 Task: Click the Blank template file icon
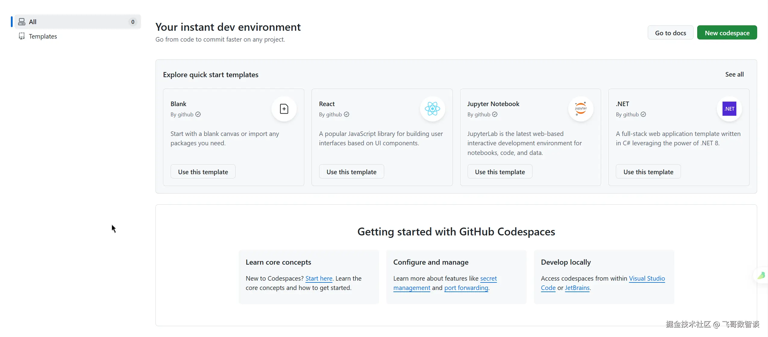point(284,109)
